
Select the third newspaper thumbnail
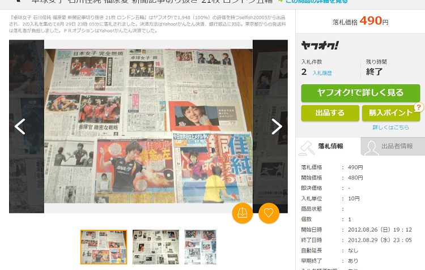click(x=200, y=247)
